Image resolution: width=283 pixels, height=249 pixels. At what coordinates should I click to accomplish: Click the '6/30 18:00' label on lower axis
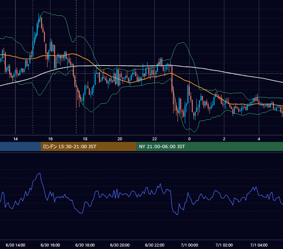tap(85, 245)
